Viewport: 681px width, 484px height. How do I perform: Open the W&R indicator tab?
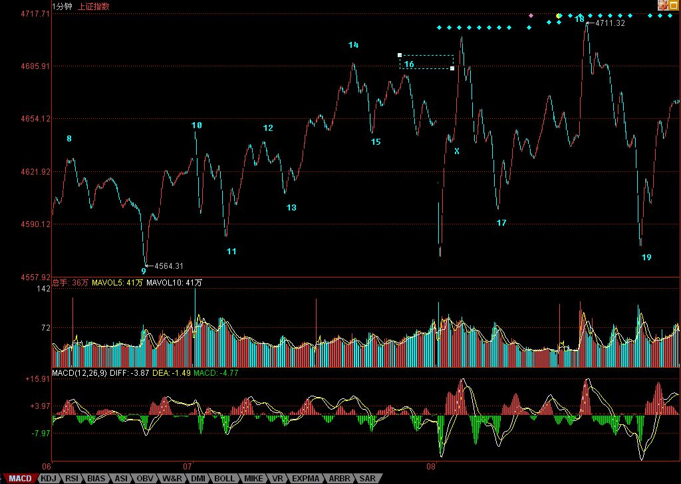click(x=172, y=478)
